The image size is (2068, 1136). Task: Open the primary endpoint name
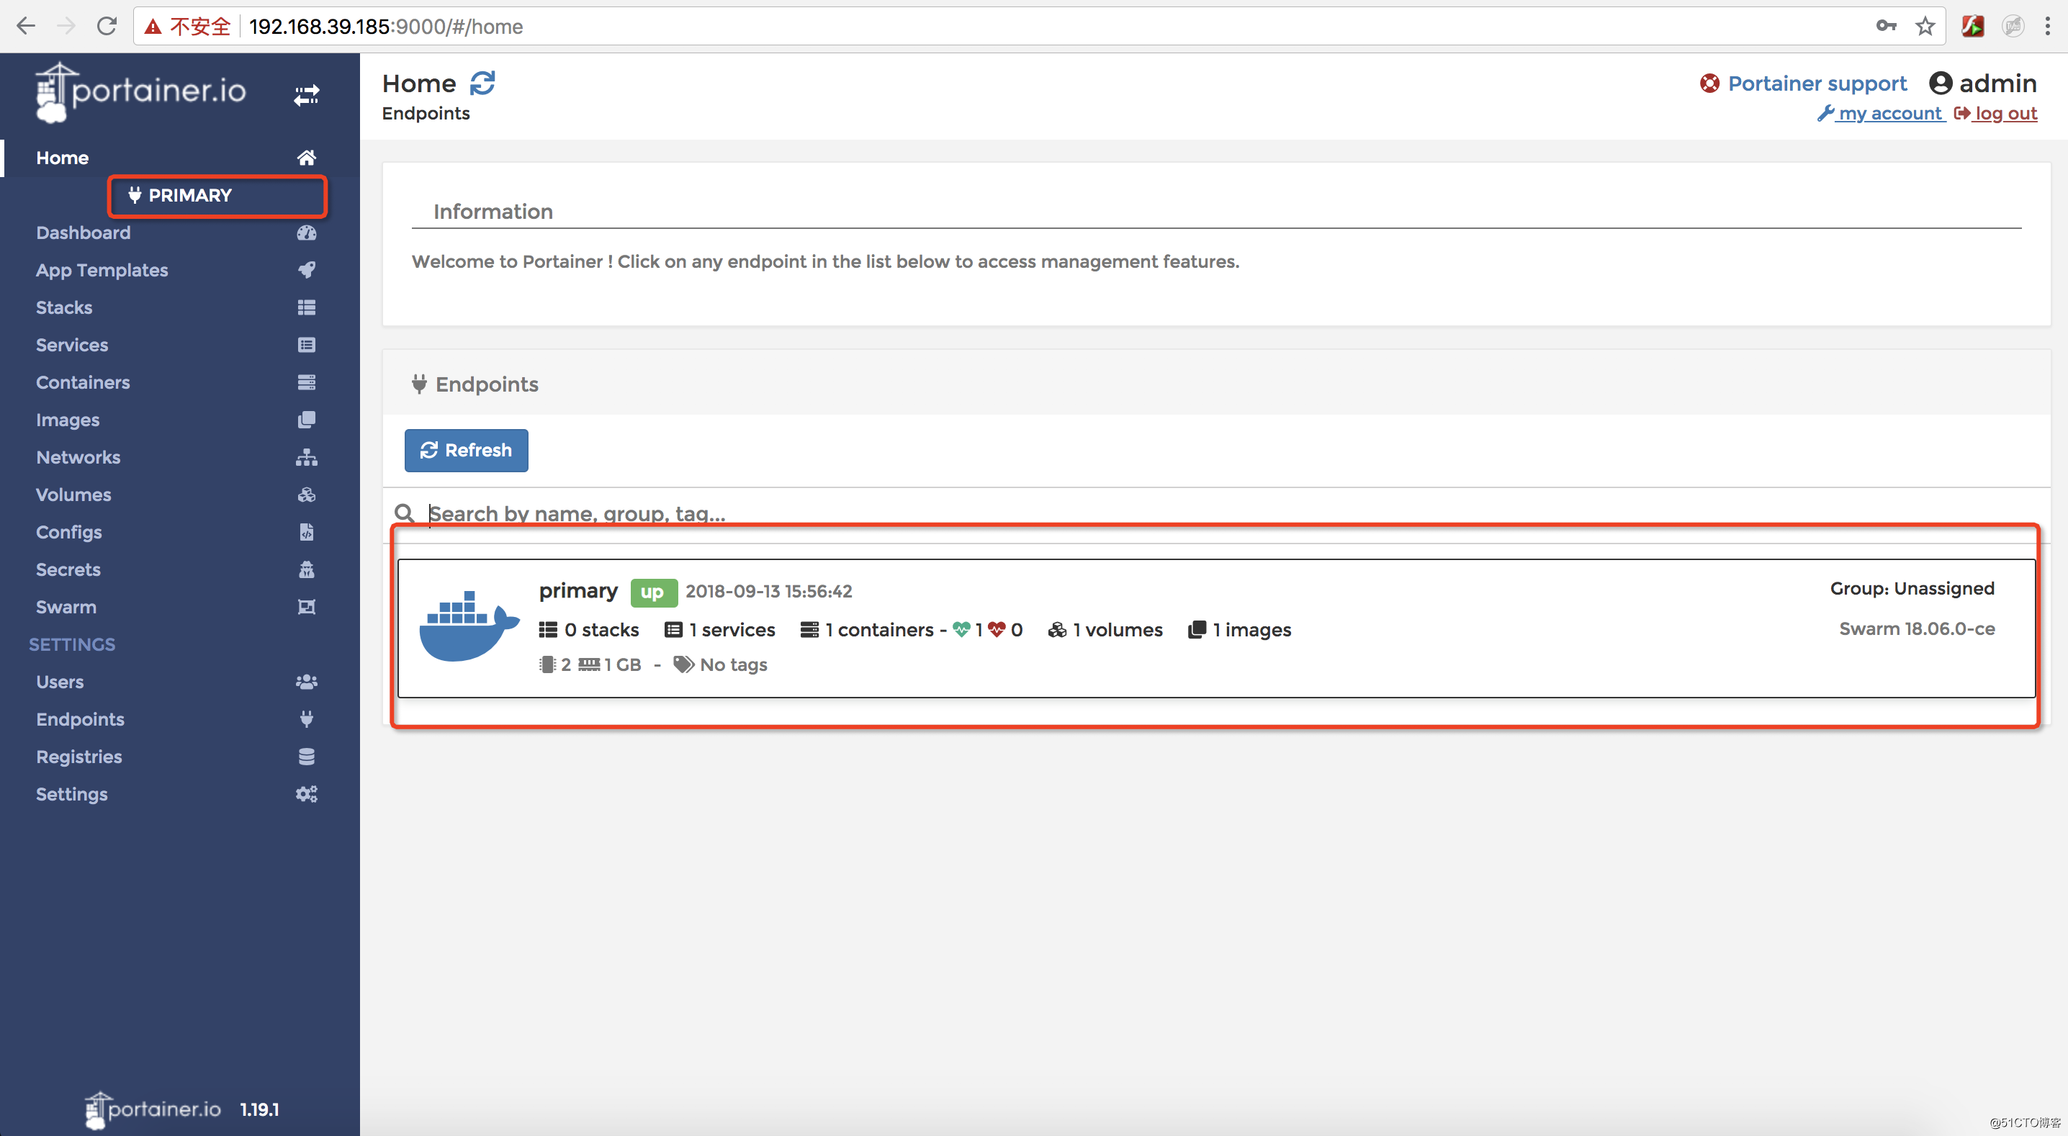(x=578, y=591)
